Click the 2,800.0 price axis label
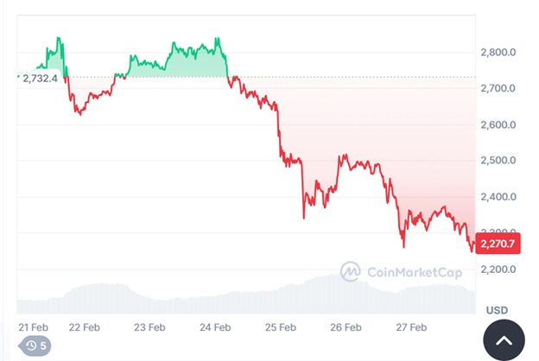Image resolution: width=539 pixels, height=361 pixels. coord(498,53)
